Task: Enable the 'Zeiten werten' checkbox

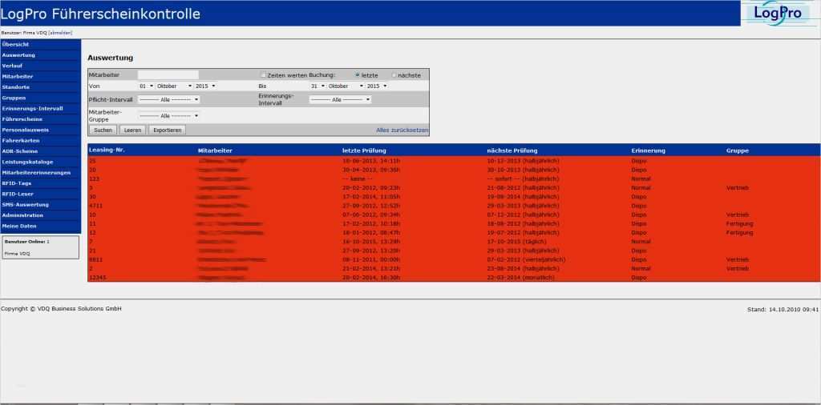Action: tap(263, 75)
